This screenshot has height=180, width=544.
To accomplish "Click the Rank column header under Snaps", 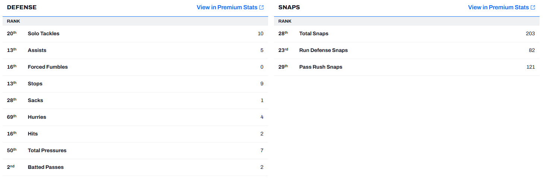I will click(285, 21).
